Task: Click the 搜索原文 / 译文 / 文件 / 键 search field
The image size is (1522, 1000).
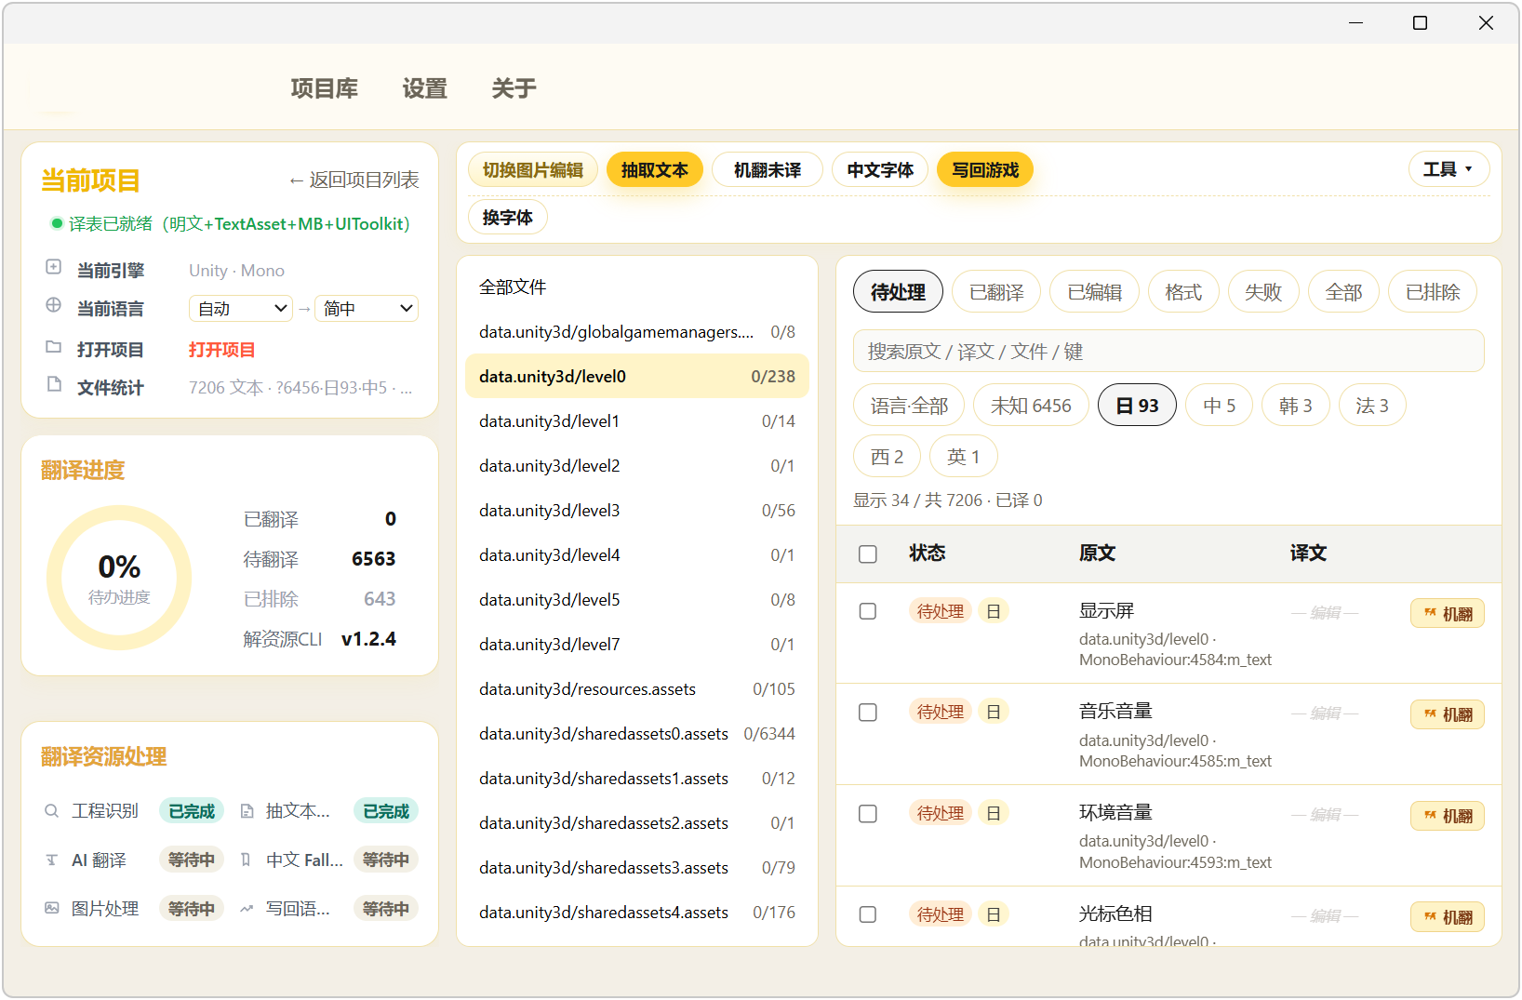Action: pyautogui.click(x=1168, y=352)
